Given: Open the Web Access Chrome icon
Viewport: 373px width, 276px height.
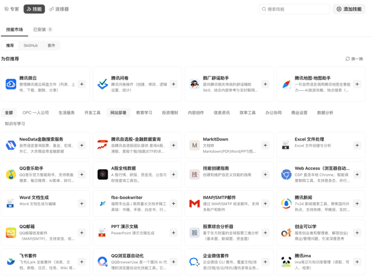Looking at the screenshot, I should (286, 175).
